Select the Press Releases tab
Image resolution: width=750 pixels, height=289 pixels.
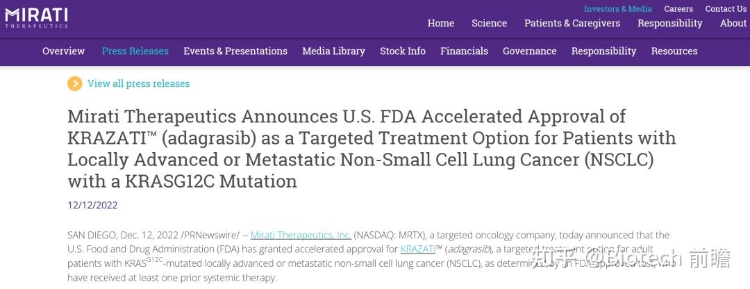click(x=135, y=51)
